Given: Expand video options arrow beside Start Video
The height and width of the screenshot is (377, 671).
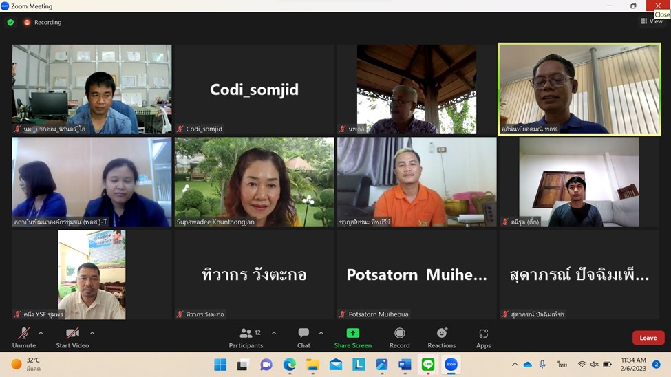Looking at the screenshot, I should point(92,333).
